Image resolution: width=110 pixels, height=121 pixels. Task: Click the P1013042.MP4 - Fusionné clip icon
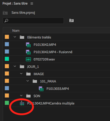coord(28,52)
